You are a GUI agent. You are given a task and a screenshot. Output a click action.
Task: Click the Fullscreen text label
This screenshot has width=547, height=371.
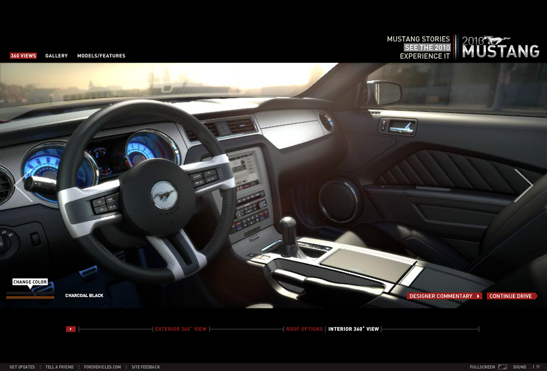pos(482,367)
